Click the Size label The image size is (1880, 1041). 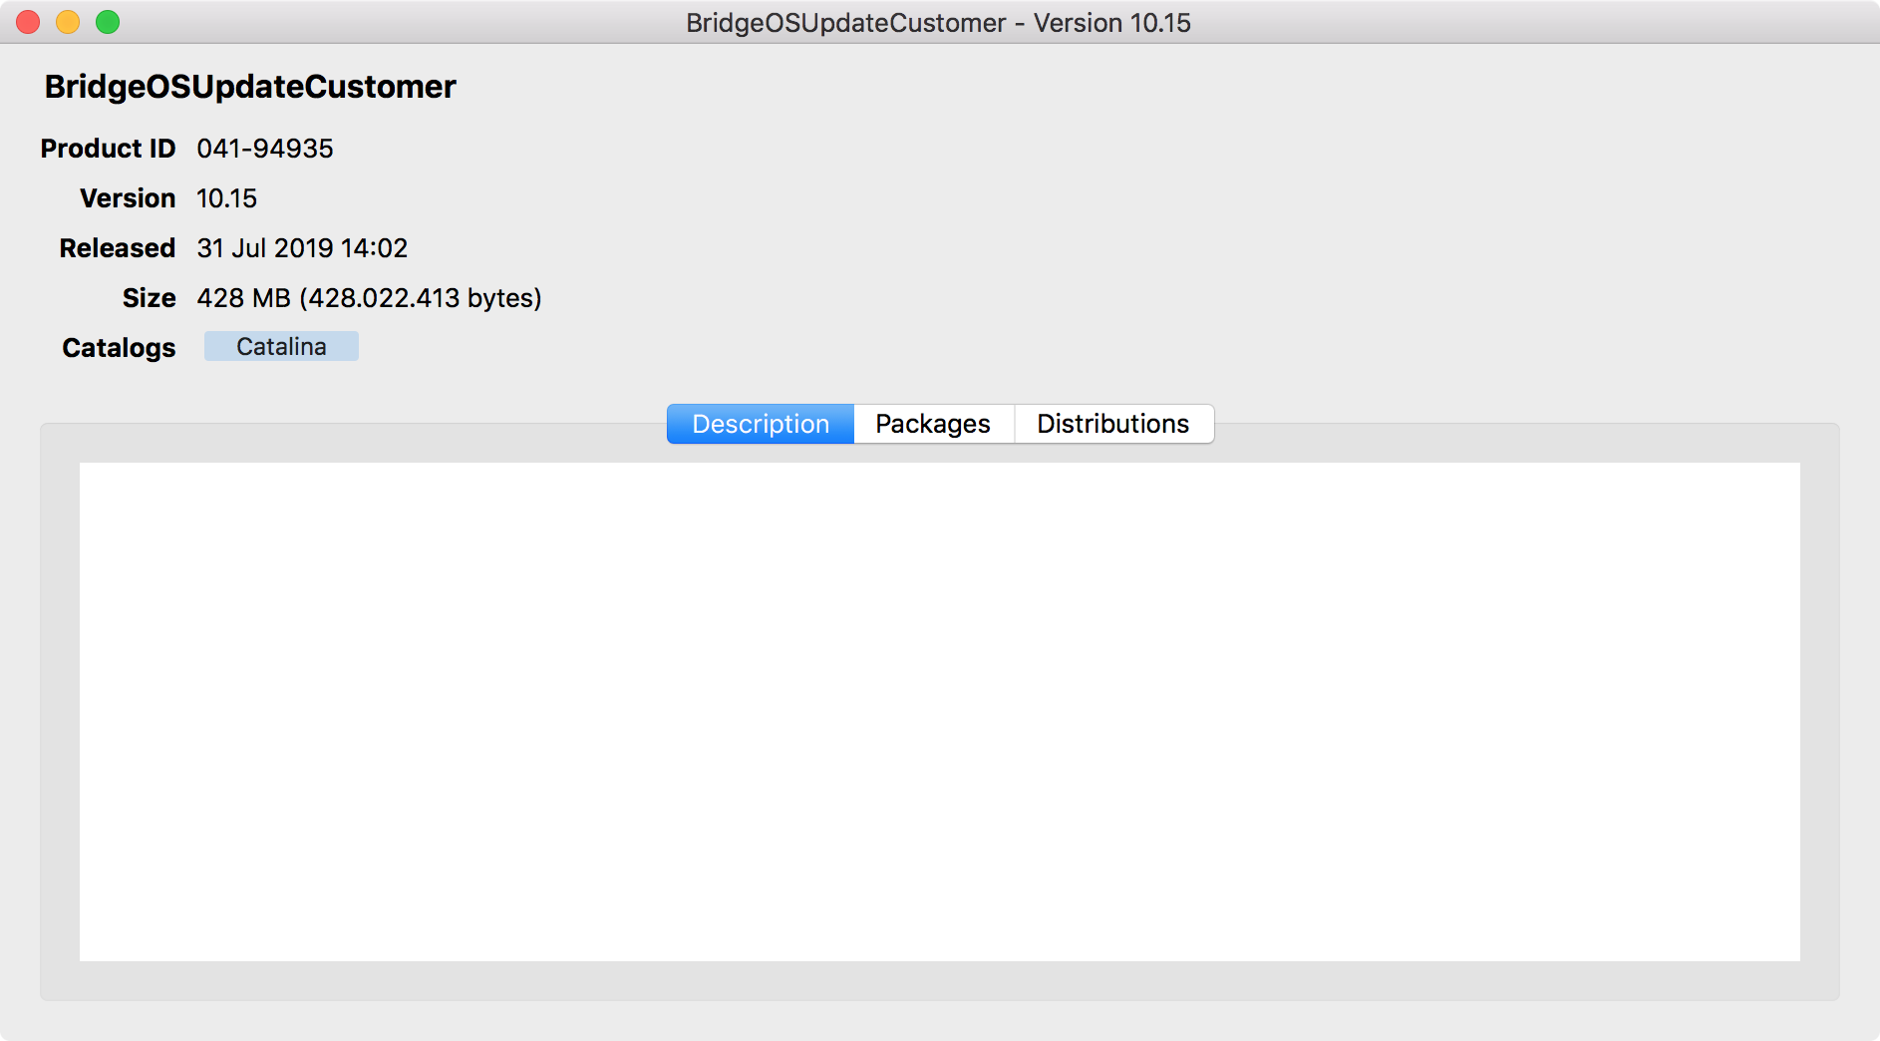coord(150,298)
